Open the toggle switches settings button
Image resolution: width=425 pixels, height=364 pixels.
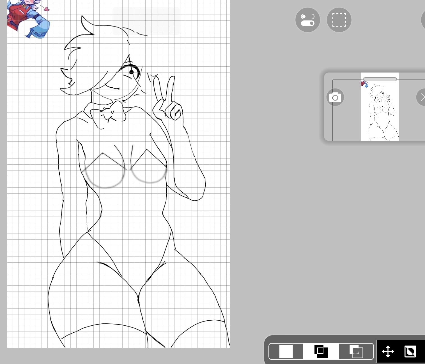pyautogui.click(x=308, y=20)
